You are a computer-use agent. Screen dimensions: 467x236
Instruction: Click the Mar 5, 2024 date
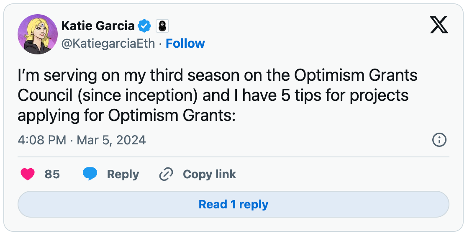[111, 140]
